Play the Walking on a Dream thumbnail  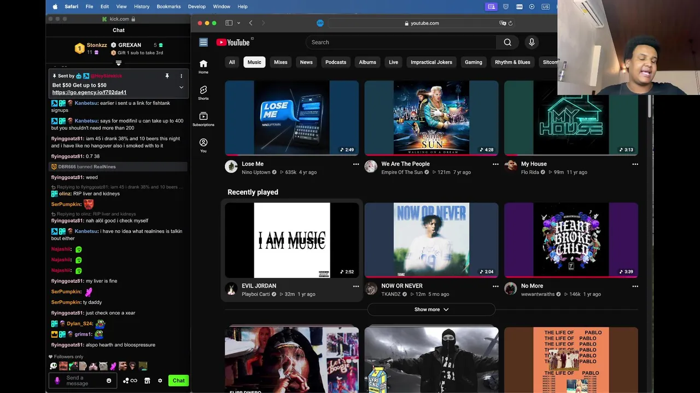point(431,118)
